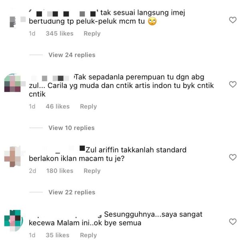Image resolution: width=242 pixels, height=240 pixels.
Task: Expand View 24 replies
Action: (x=72, y=55)
